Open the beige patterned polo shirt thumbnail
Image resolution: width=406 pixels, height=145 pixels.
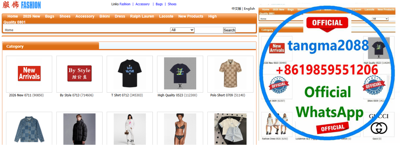tap(231, 73)
